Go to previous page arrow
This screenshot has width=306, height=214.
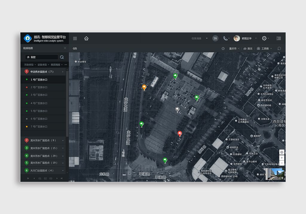(34, 178)
